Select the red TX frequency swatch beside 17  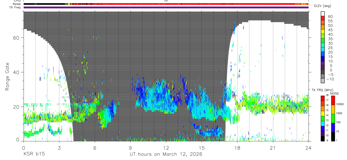tap(323, 98)
